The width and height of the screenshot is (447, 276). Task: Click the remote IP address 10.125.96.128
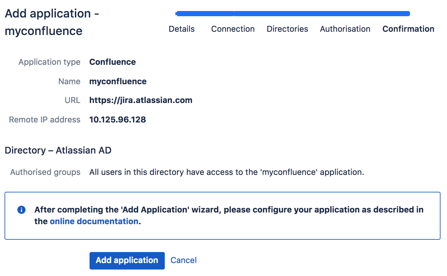tap(117, 120)
